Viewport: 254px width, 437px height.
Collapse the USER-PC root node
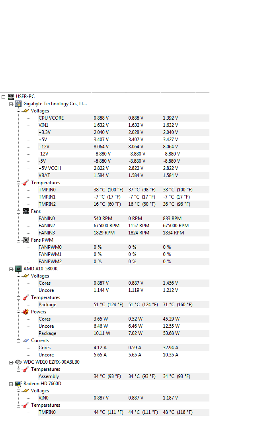[3, 97]
